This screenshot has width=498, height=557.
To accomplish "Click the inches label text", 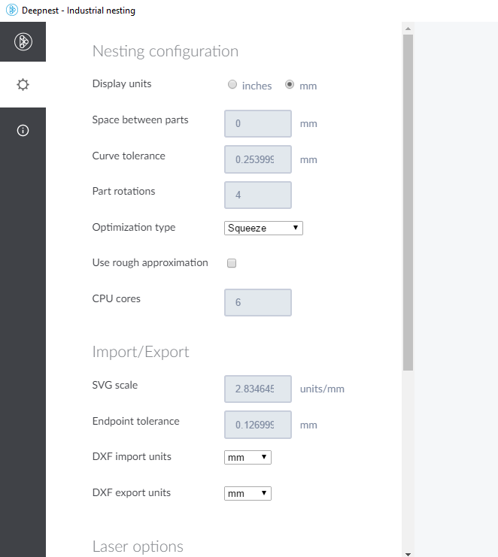I will coord(257,86).
